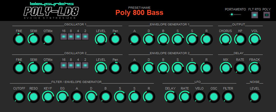Click the Output CHORUS knob
This screenshot has width=276, height=112.
point(226,39)
